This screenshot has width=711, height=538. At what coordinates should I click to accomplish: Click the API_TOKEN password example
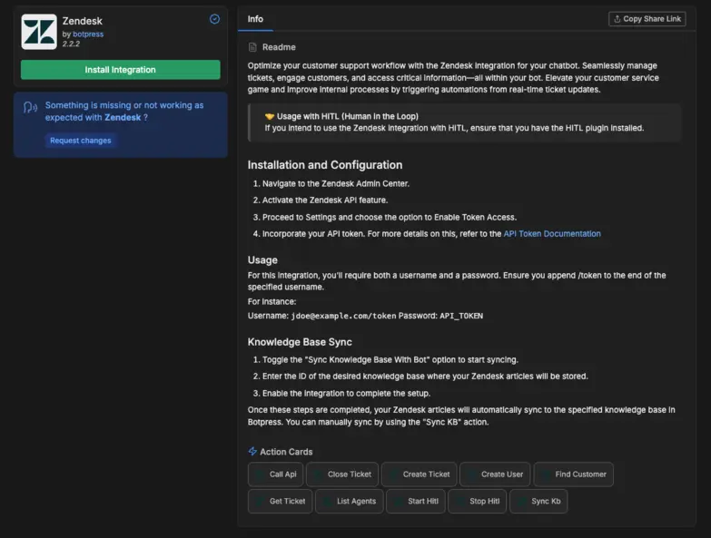461,316
